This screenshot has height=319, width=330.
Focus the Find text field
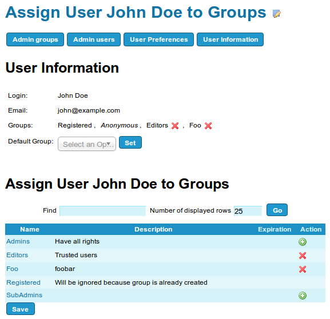pyautogui.click(x=103, y=211)
